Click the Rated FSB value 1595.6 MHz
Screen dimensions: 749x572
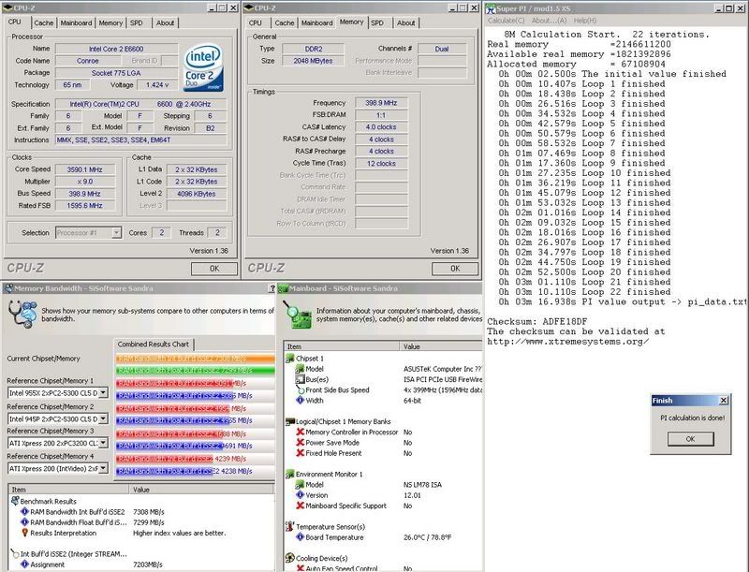[84, 206]
